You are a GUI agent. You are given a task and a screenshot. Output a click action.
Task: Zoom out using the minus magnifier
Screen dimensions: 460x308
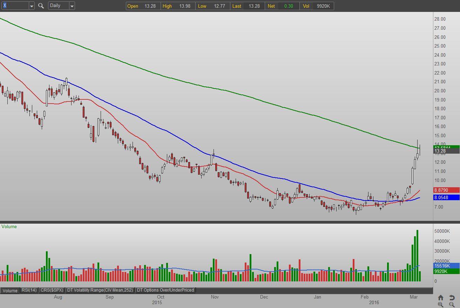click(x=452, y=304)
